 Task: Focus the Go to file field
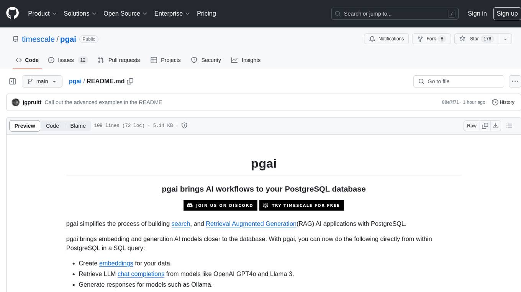pyautogui.click(x=459, y=81)
